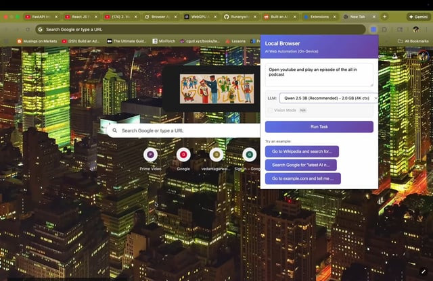The width and height of the screenshot is (433, 281).
Task: Click the Run Task button
Action: point(319,127)
